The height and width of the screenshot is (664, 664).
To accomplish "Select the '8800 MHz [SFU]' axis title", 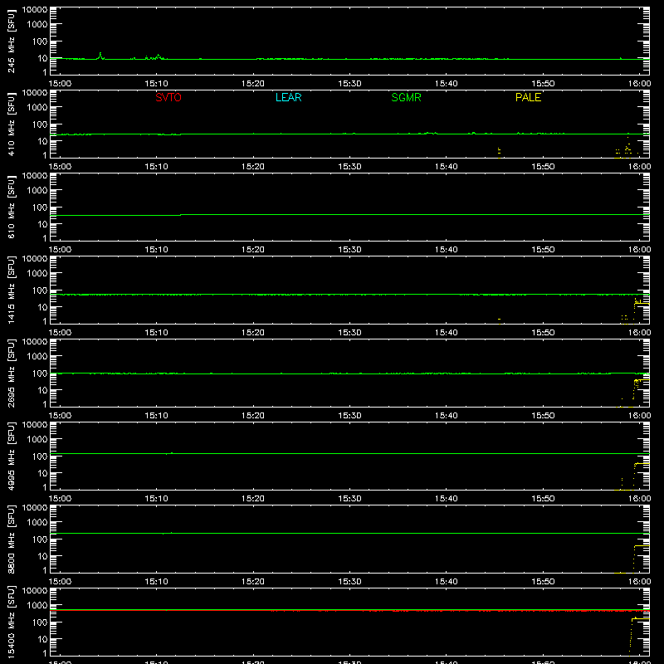I will tap(12, 539).
